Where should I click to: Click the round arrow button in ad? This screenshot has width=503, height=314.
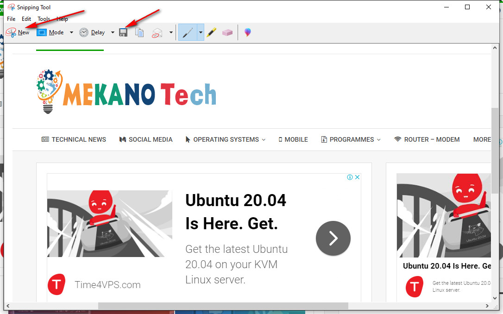(333, 239)
